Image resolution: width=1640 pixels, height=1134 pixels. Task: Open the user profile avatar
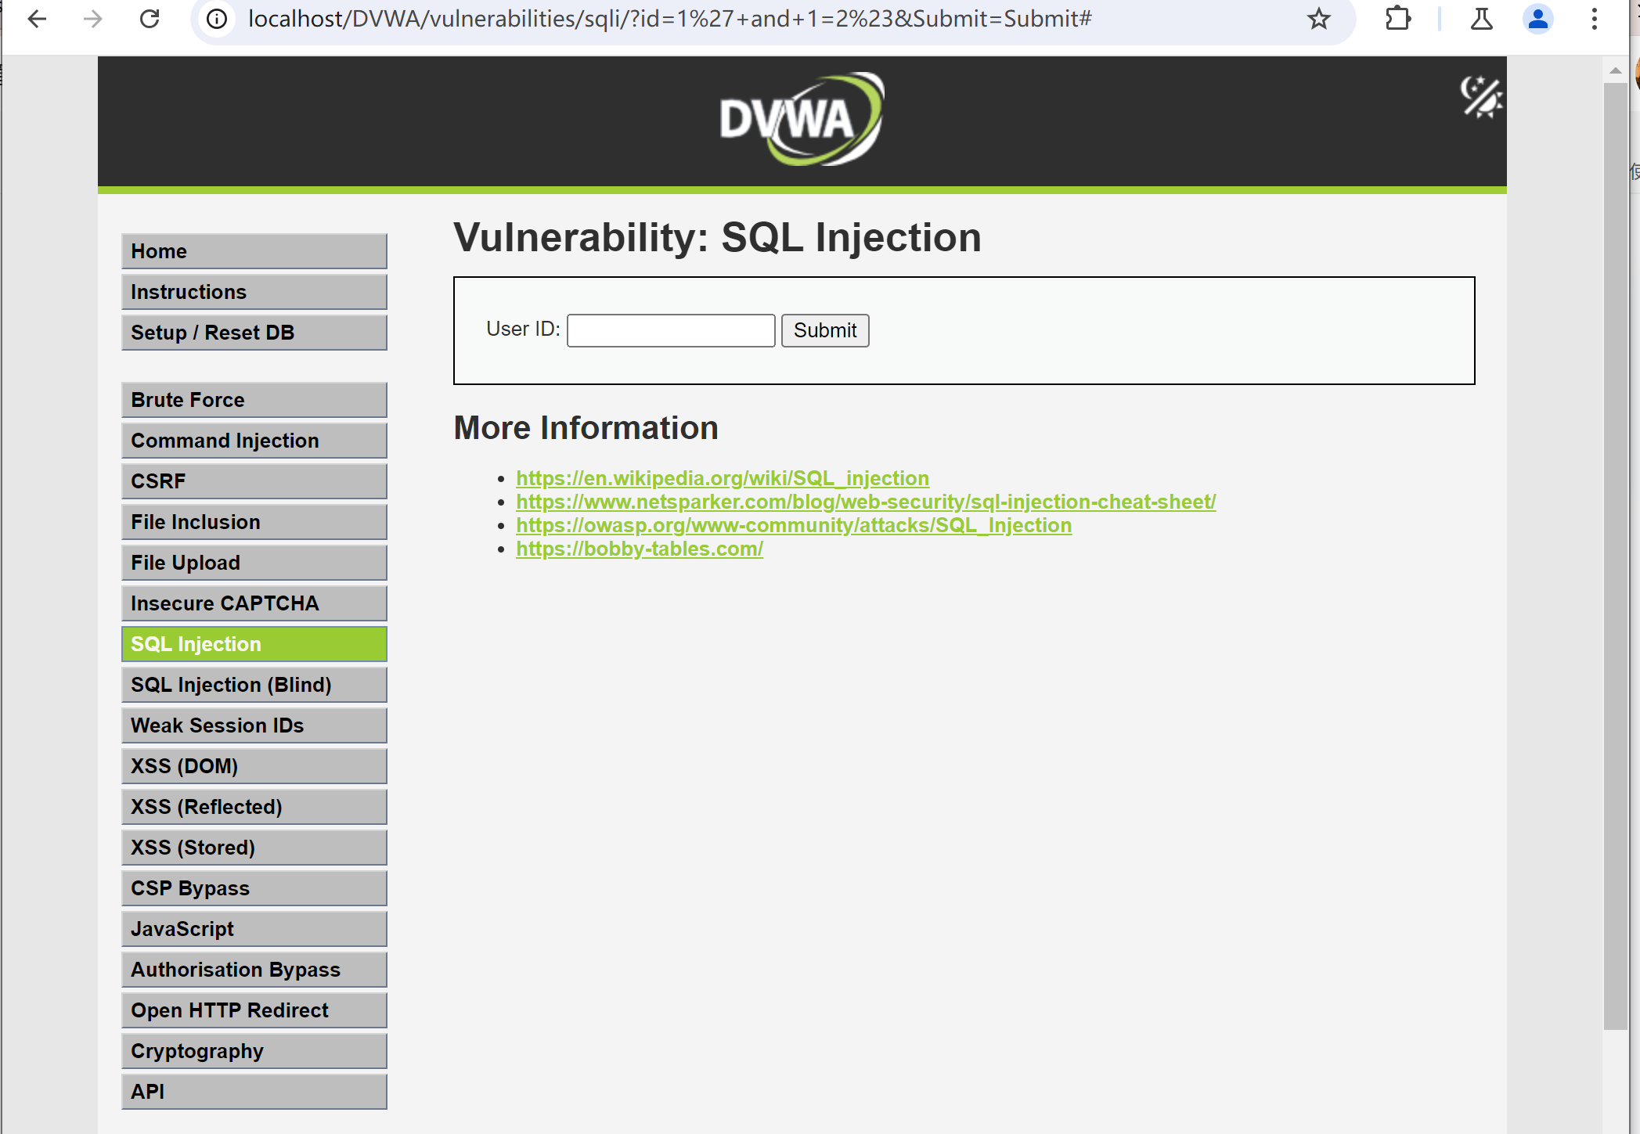pyautogui.click(x=1537, y=19)
